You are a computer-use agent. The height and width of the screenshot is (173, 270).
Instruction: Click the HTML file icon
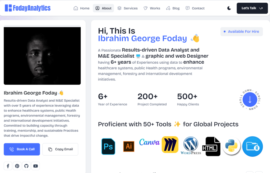[x=211, y=146]
